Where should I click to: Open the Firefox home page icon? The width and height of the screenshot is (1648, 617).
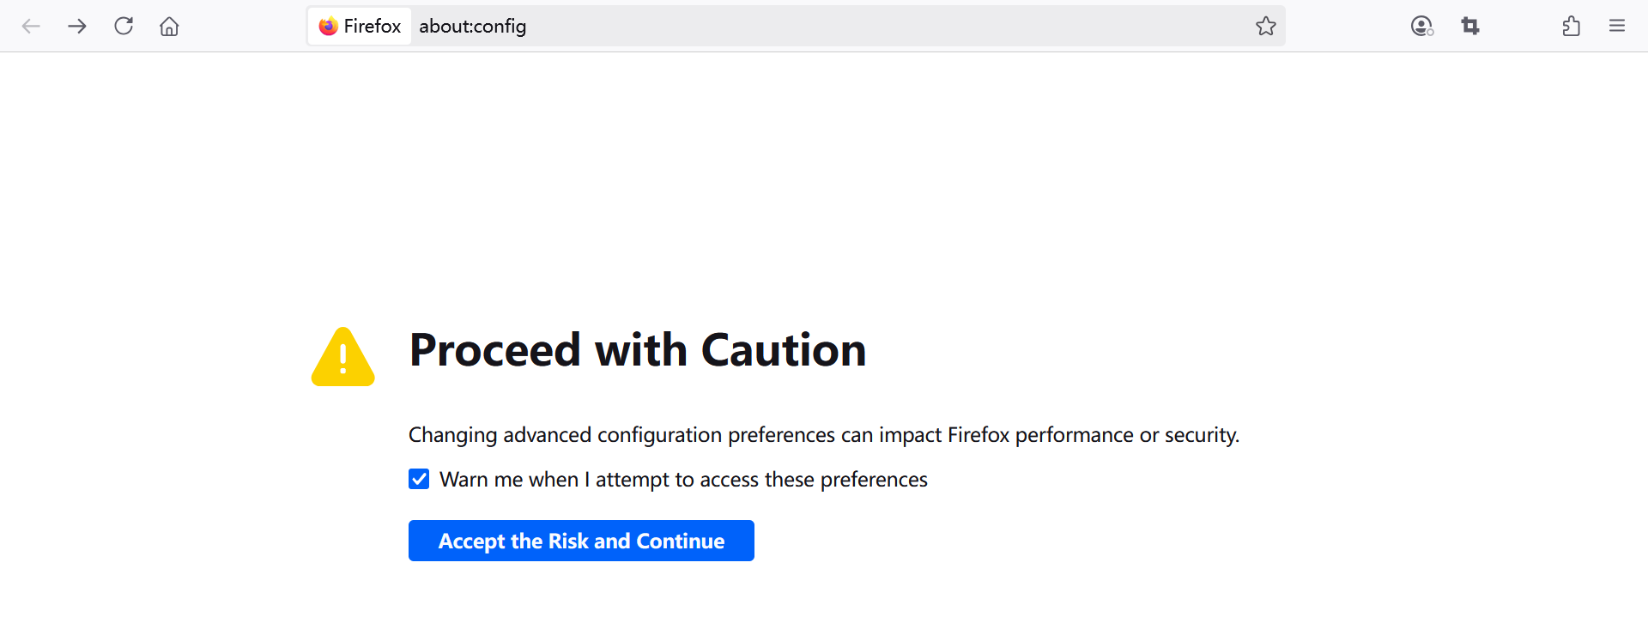click(169, 26)
